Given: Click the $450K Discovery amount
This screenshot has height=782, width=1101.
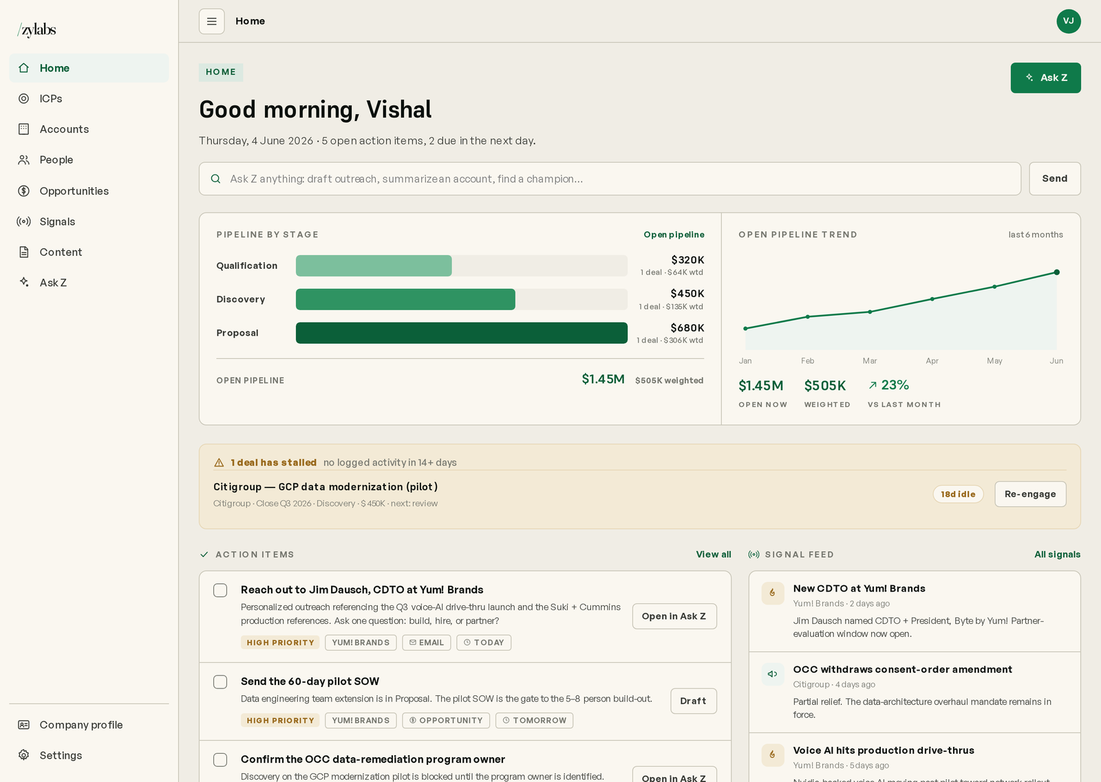Looking at the screenshot, I should click(x=687, y=294).
